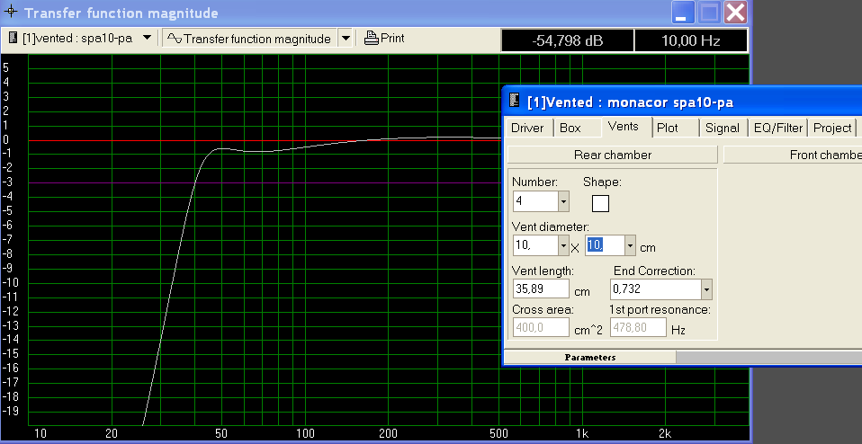Click the Cross area field 400,0
The image size is (862, 444).
[x=541, y=327]
